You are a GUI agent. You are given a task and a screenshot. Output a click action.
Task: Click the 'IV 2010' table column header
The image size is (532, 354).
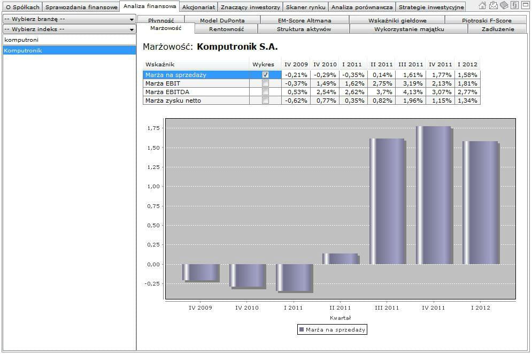coord(325,64)
